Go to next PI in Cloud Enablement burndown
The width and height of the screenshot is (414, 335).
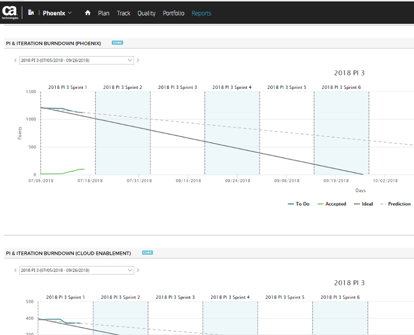coord(138,270)
